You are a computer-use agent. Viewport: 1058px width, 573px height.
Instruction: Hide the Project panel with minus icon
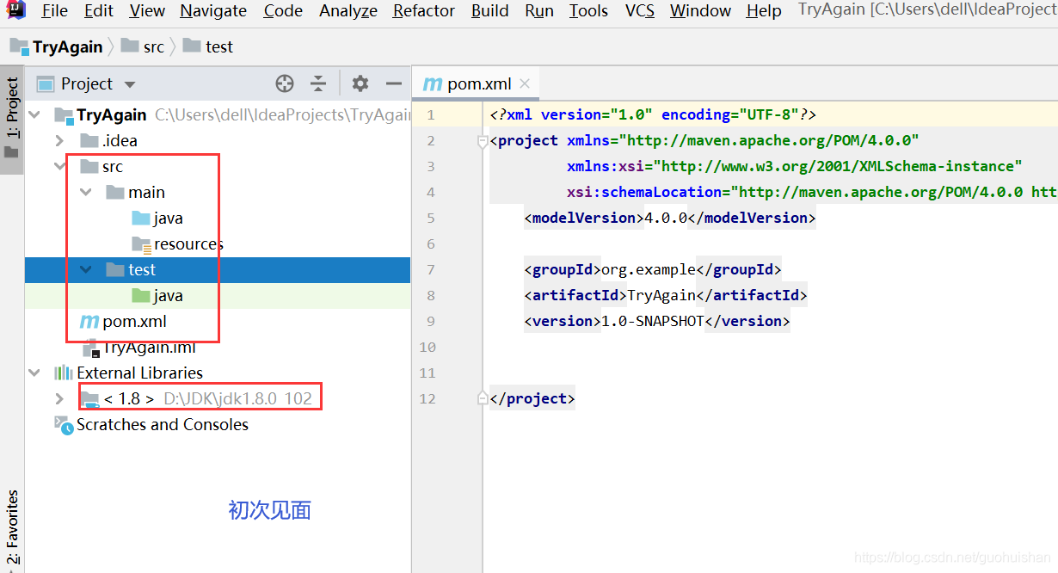(x=394, y=83)
